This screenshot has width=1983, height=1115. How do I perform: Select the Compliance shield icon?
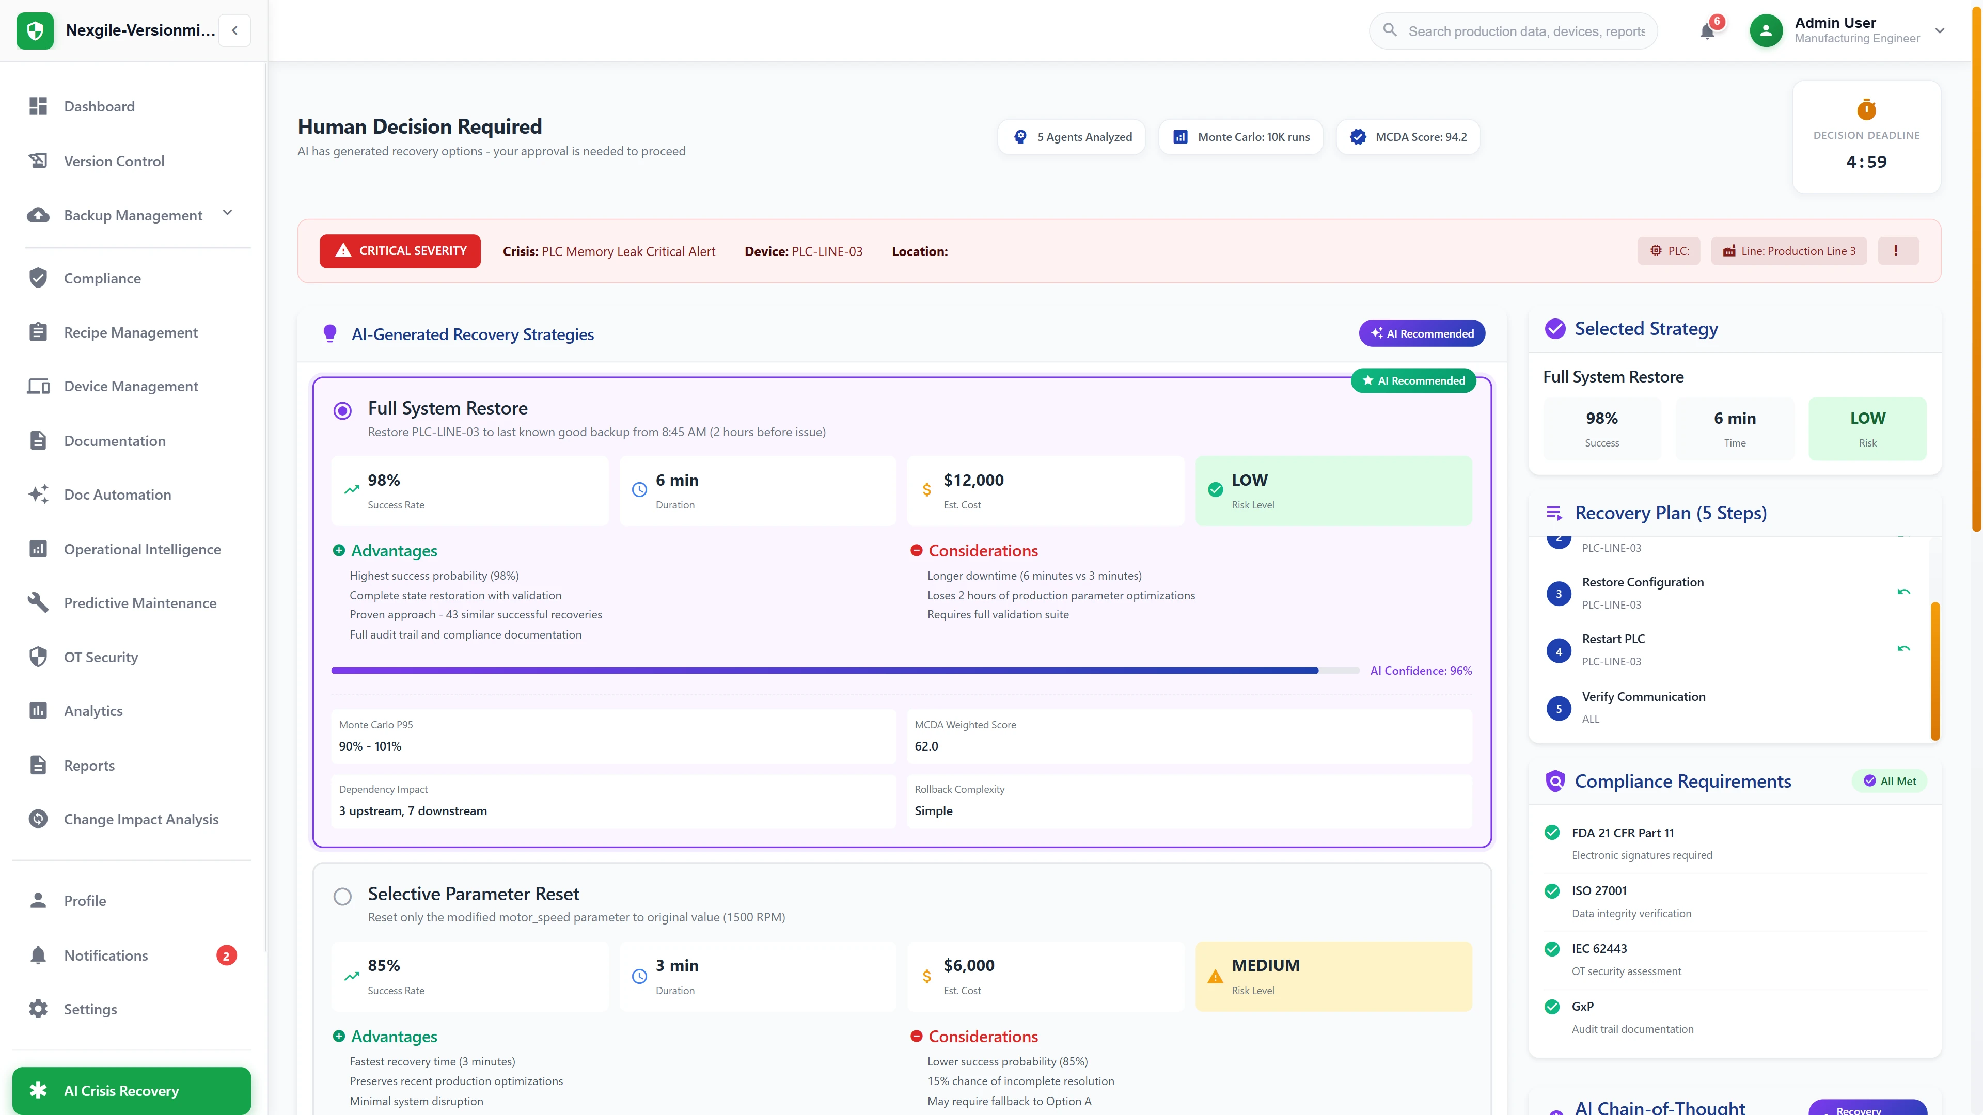pos(38,278)
